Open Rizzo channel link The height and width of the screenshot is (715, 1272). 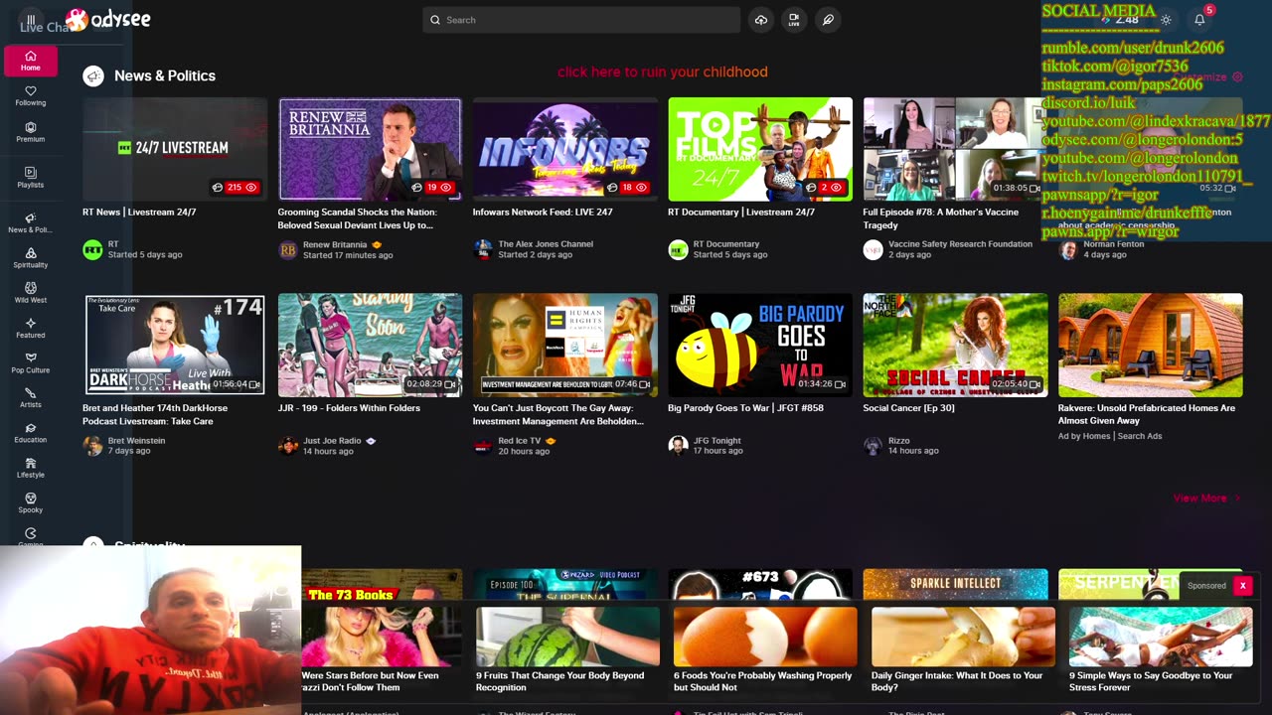pos(898,441)
